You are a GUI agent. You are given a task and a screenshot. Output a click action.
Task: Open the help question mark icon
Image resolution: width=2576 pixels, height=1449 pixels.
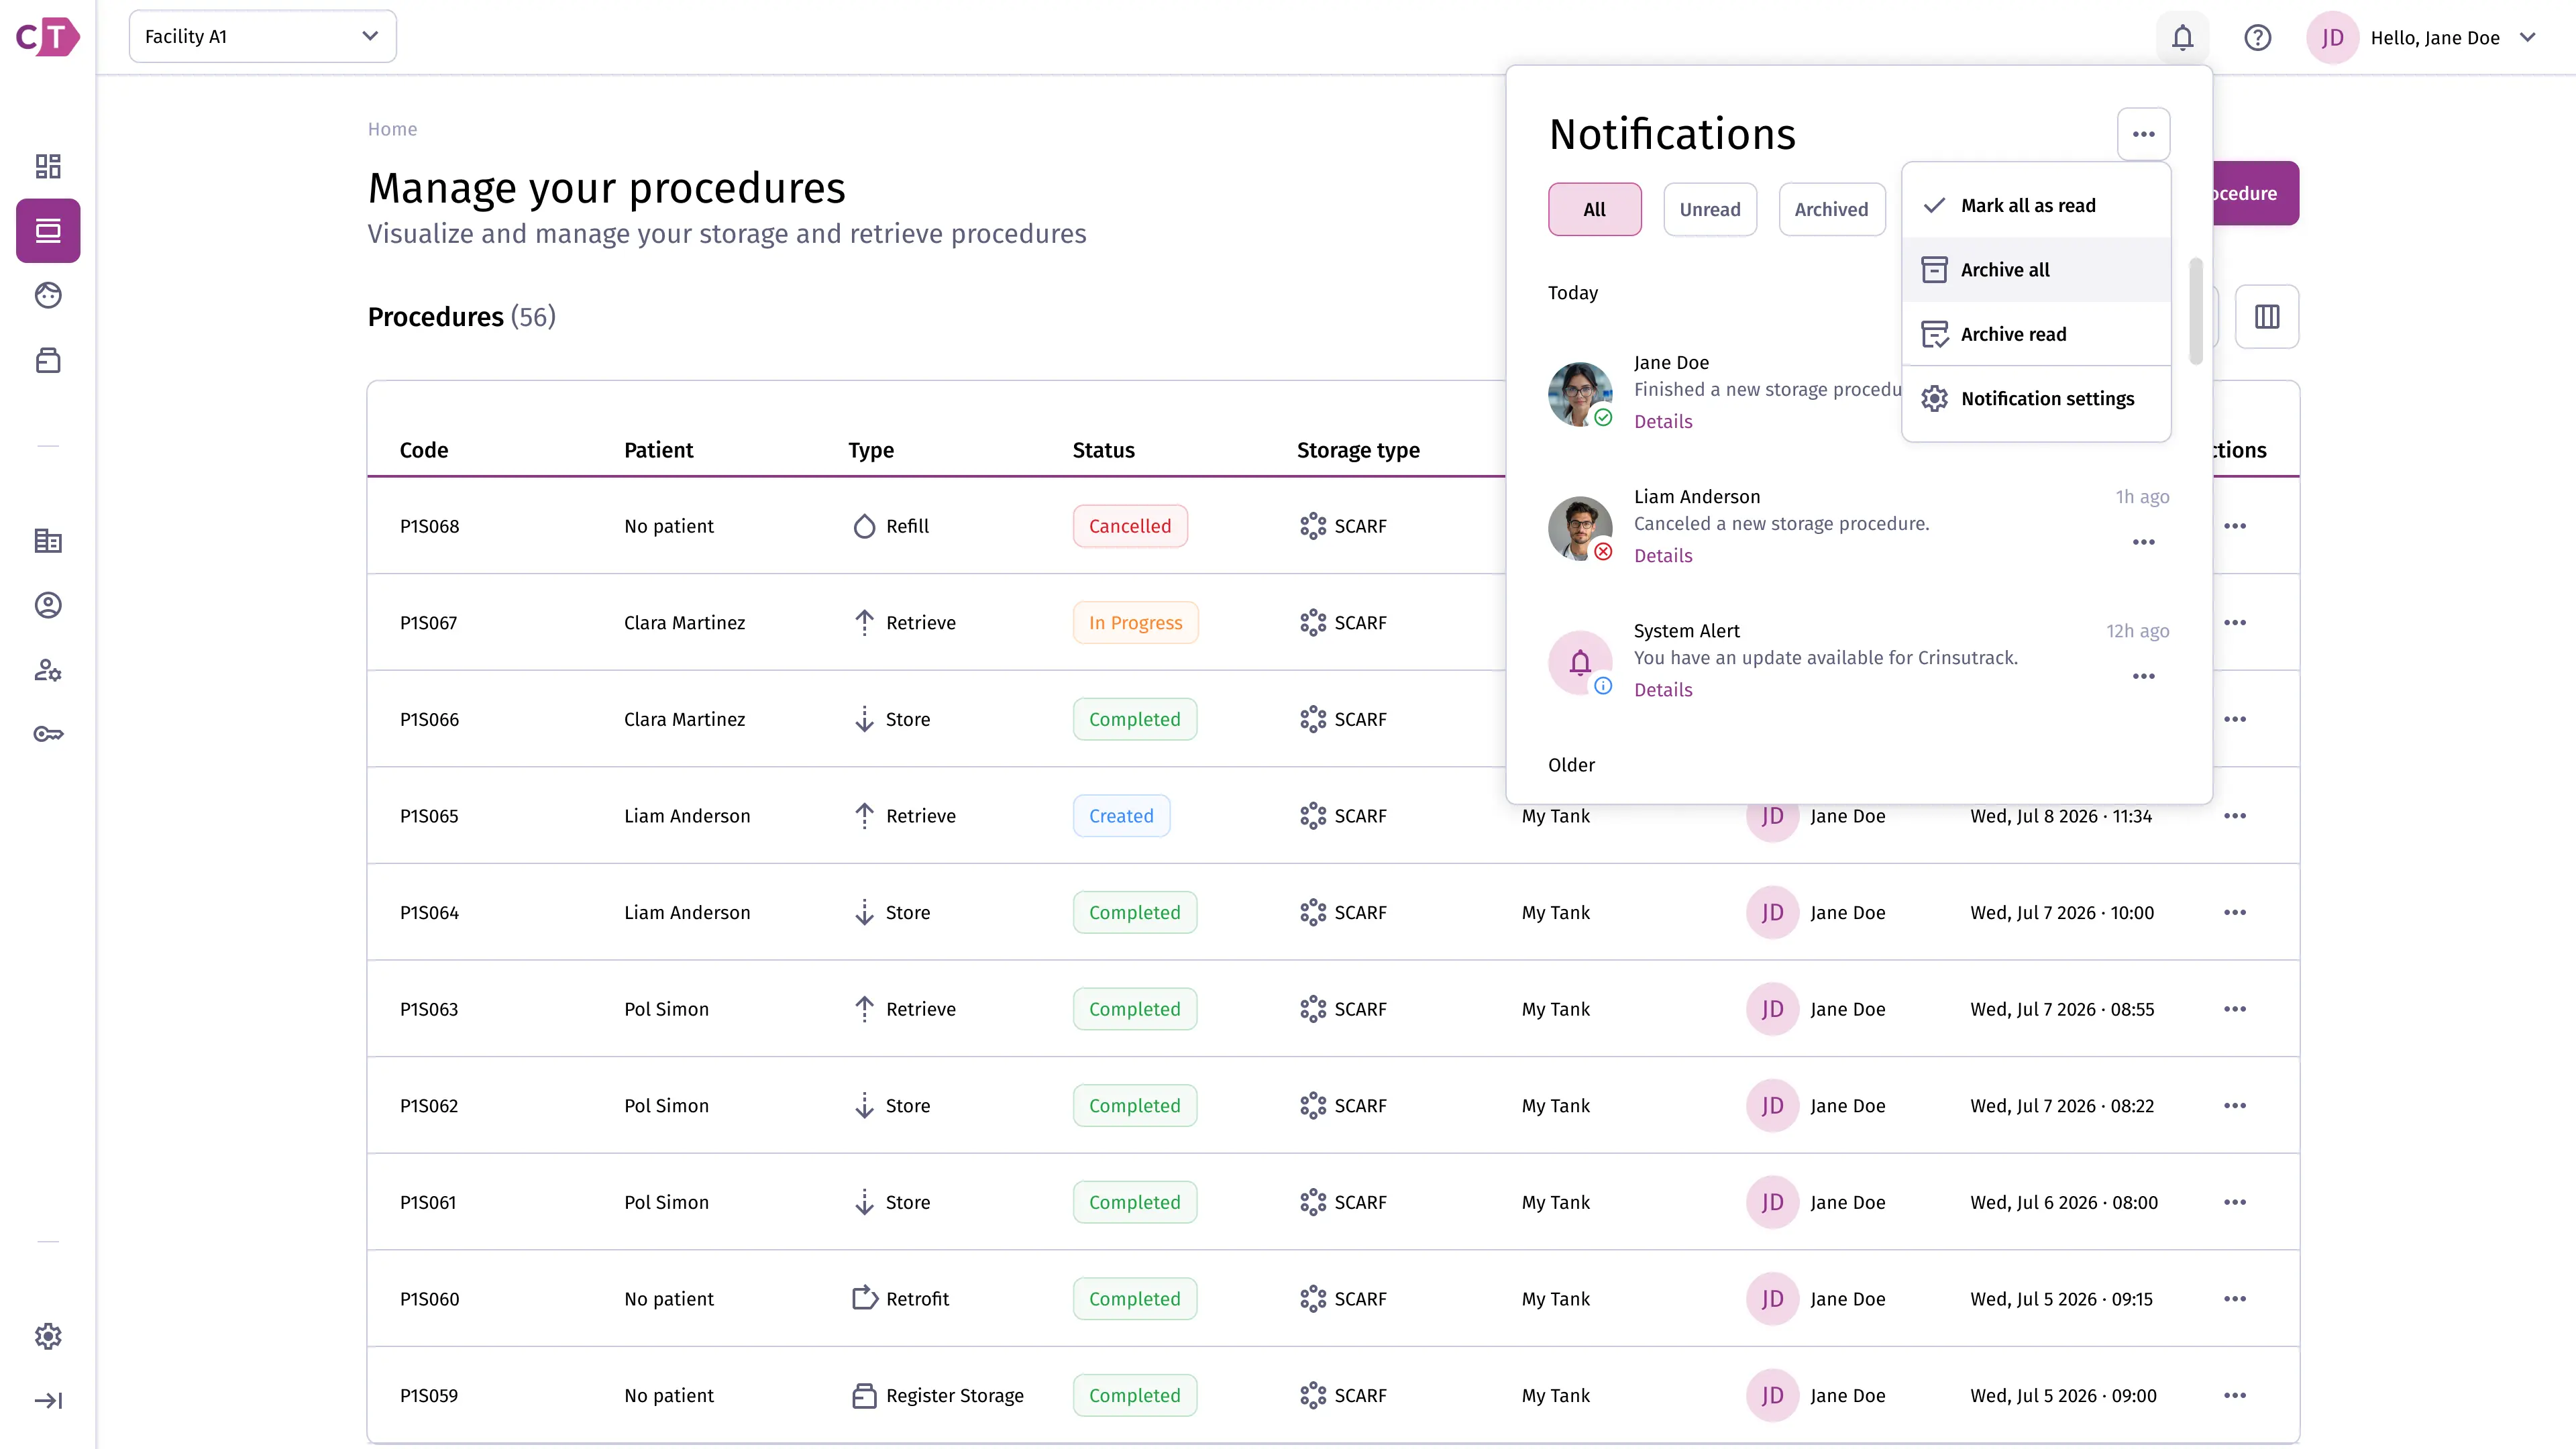point(2257,38)
